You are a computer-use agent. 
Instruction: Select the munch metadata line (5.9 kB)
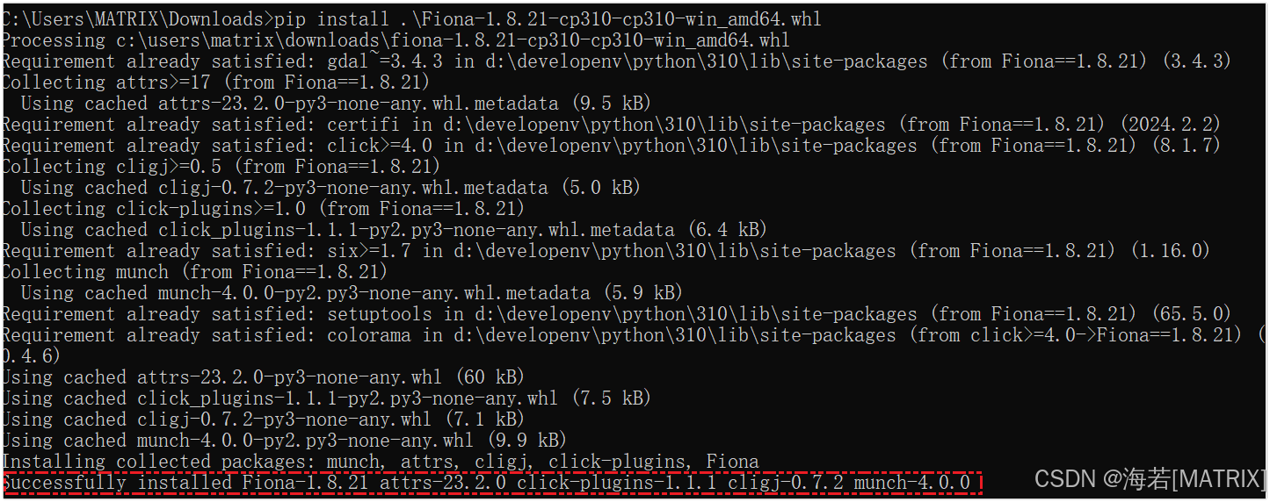pyautogui.click(x=352, y=293)
